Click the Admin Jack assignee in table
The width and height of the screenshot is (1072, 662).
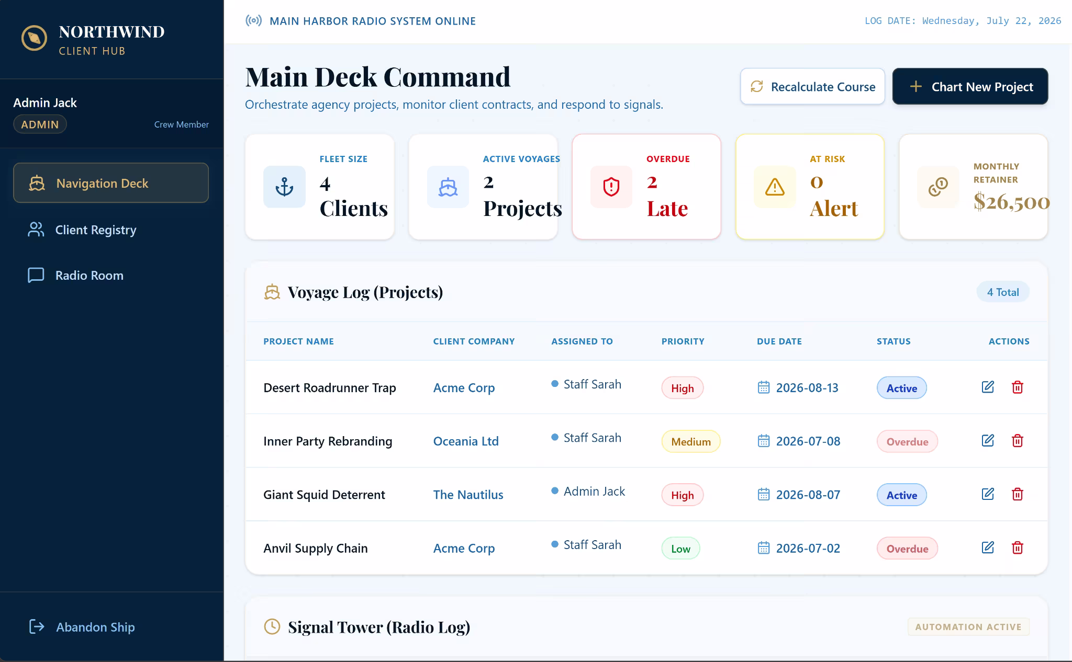(594, 491)
